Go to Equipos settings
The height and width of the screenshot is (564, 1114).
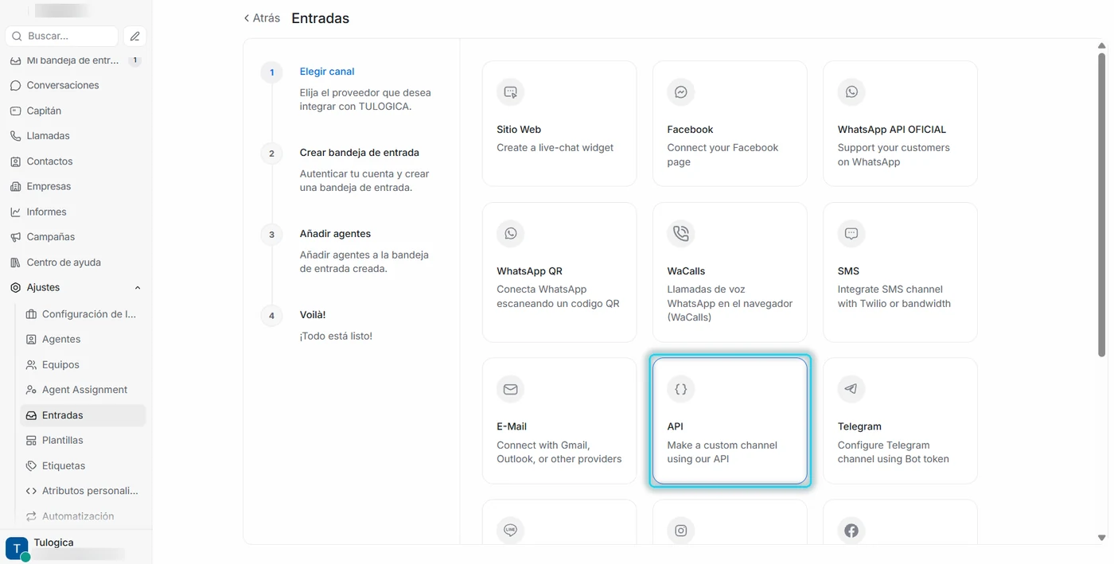82,364
